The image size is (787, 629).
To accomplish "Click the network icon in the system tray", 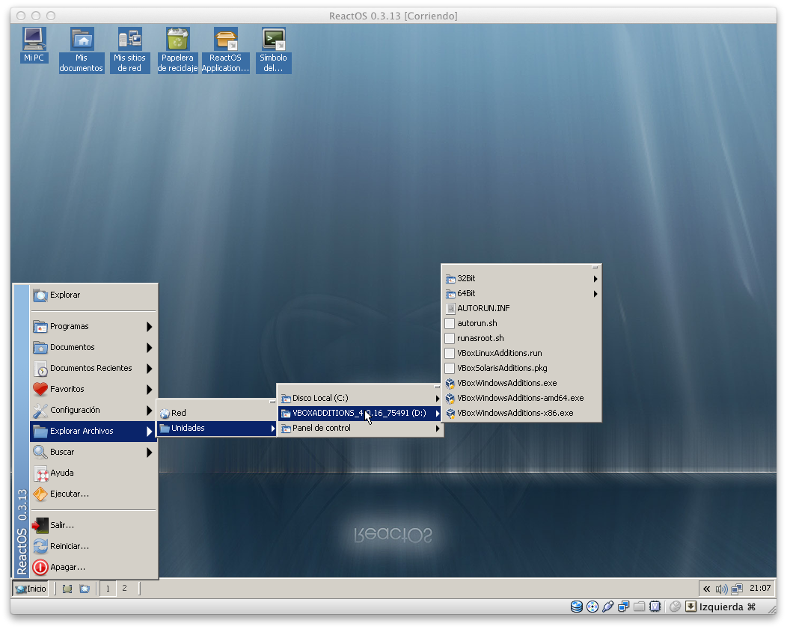I will click(738, 589).
